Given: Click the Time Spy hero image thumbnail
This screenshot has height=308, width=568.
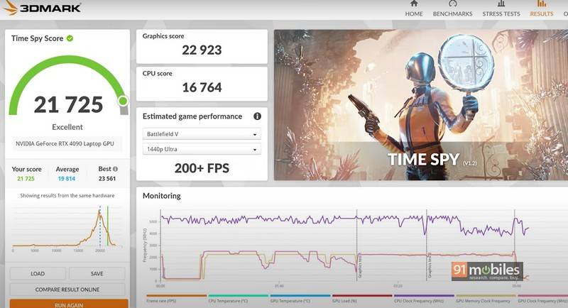Looking at the screenshot, I should click(420, 104).
